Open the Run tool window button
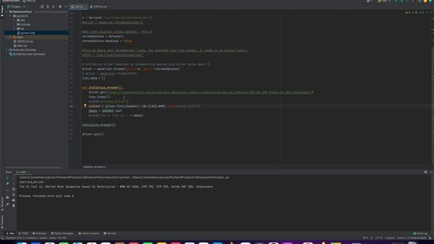 click(x=10, y=233)
